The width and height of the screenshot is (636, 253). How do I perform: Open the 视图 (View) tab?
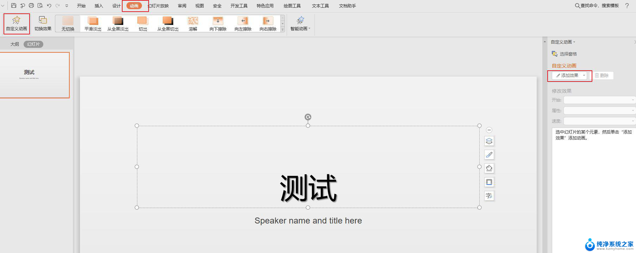[200, 6]
